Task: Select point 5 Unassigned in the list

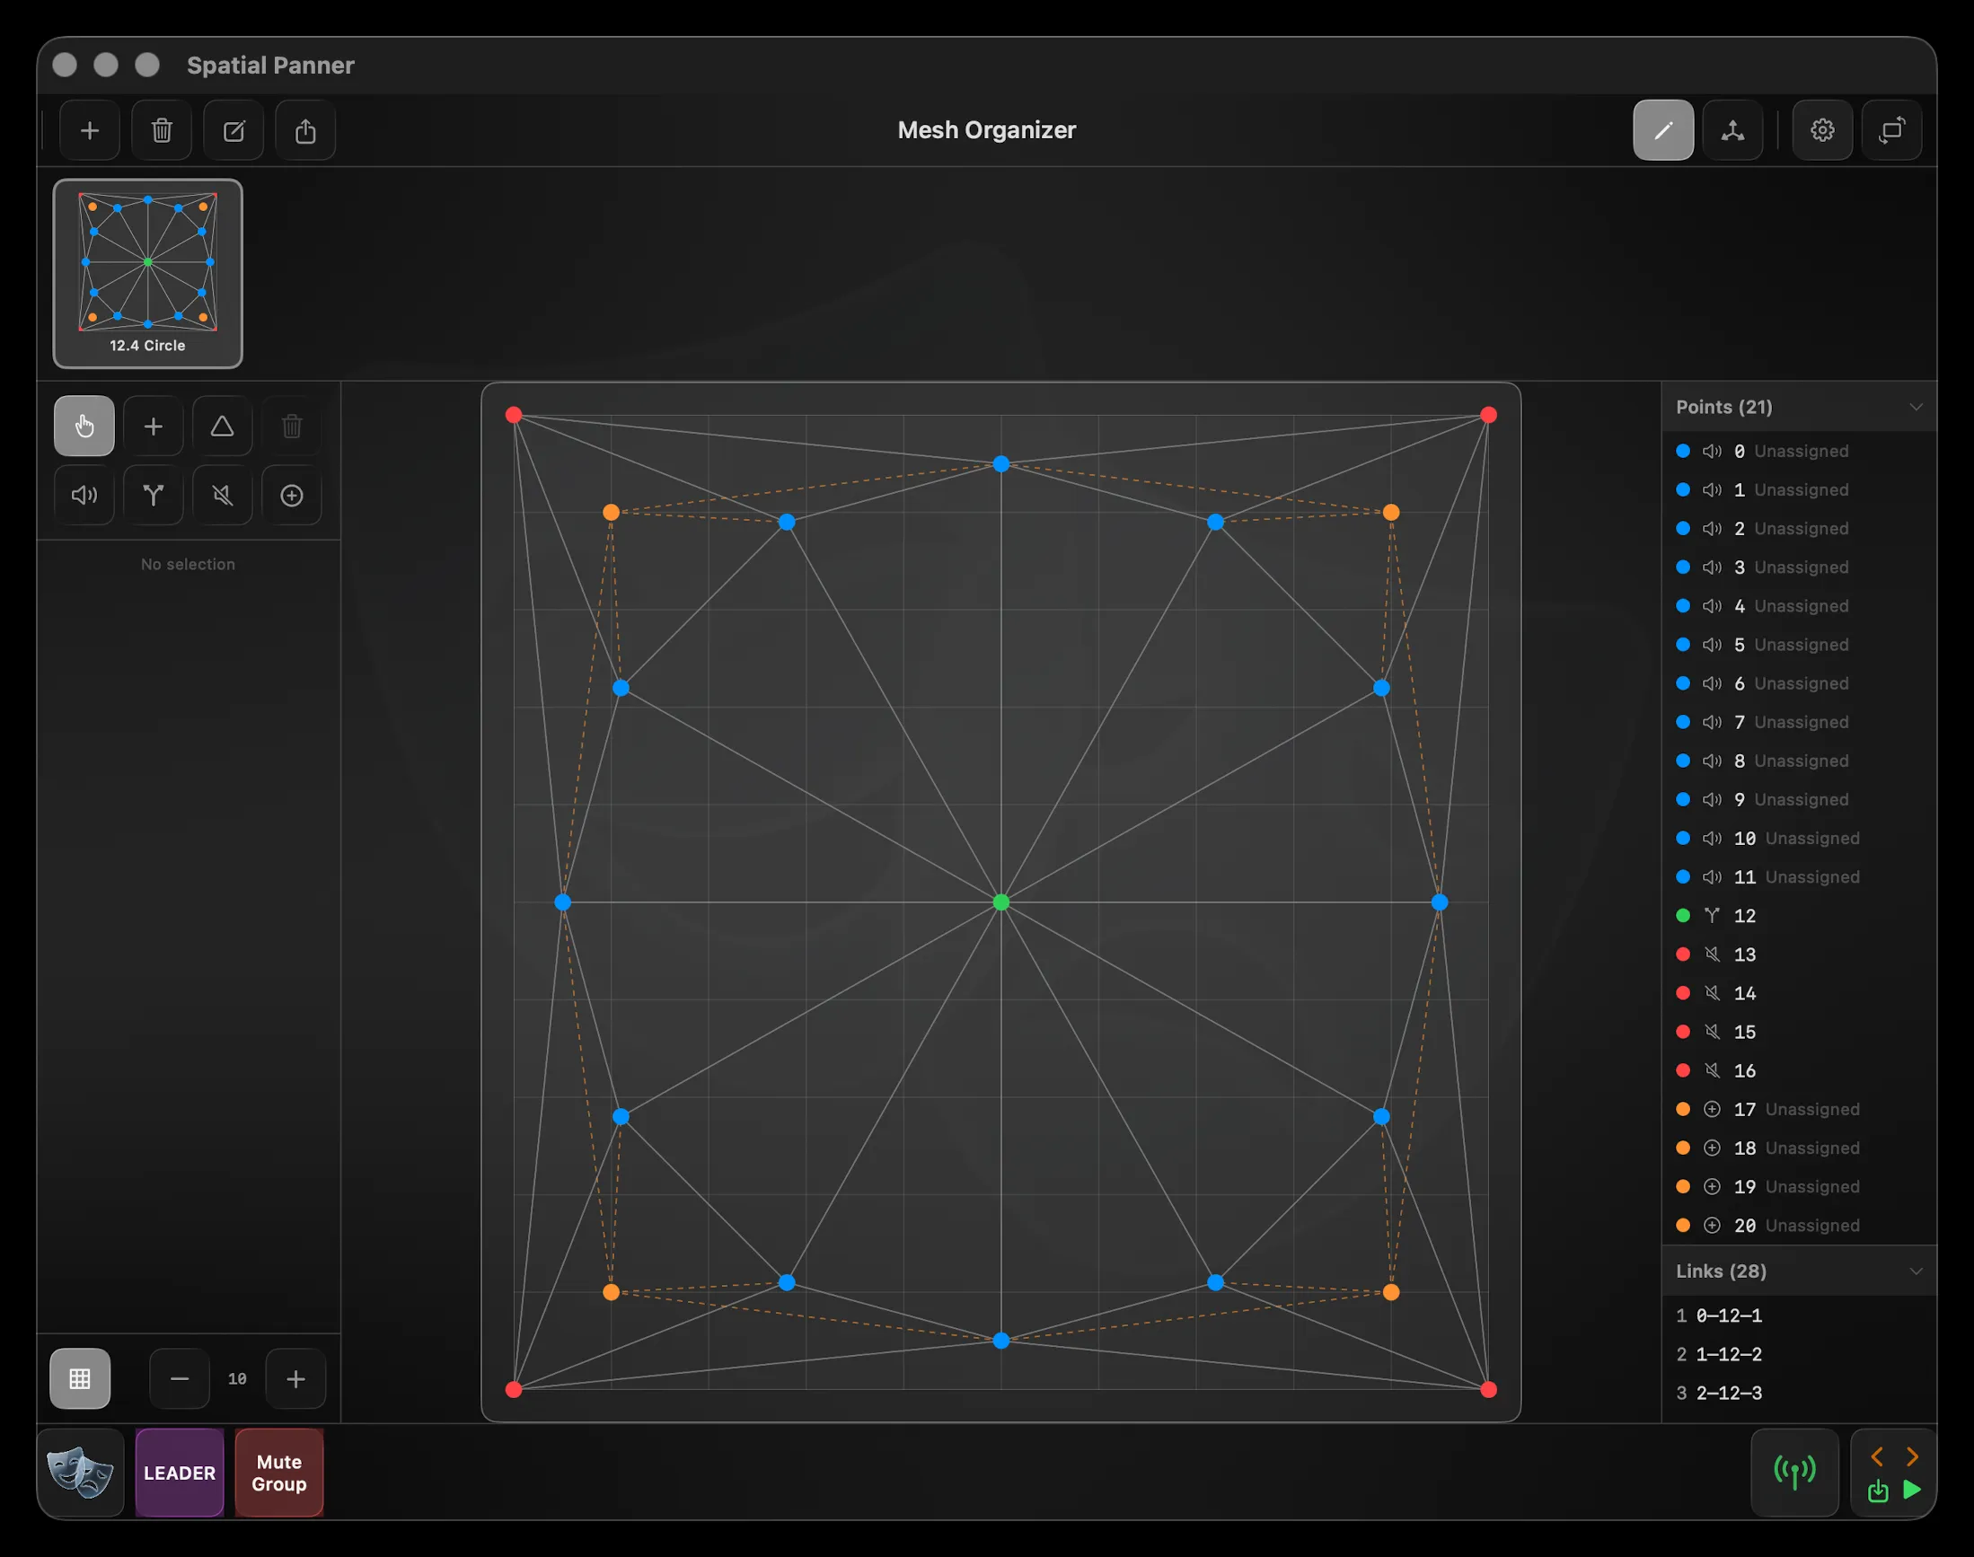Action: (x=1799, y=645)
